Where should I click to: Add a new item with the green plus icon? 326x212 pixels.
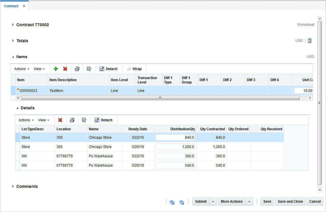click(x=56, y=69)
